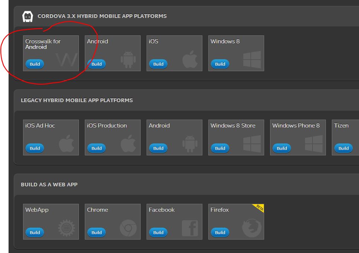
Task: Click the Windows 8 Store label
Action: [x=233, y=126]
